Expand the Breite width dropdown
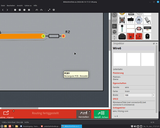Viewport: 160px width, 128px height. click(x=153, y=95)
